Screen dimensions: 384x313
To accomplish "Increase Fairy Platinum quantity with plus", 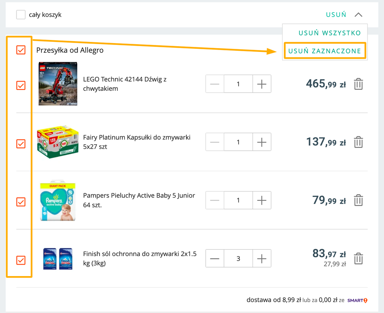I will (262, 142).
